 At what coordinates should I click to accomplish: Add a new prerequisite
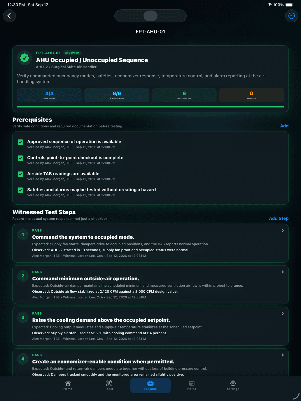click(284, 126)
